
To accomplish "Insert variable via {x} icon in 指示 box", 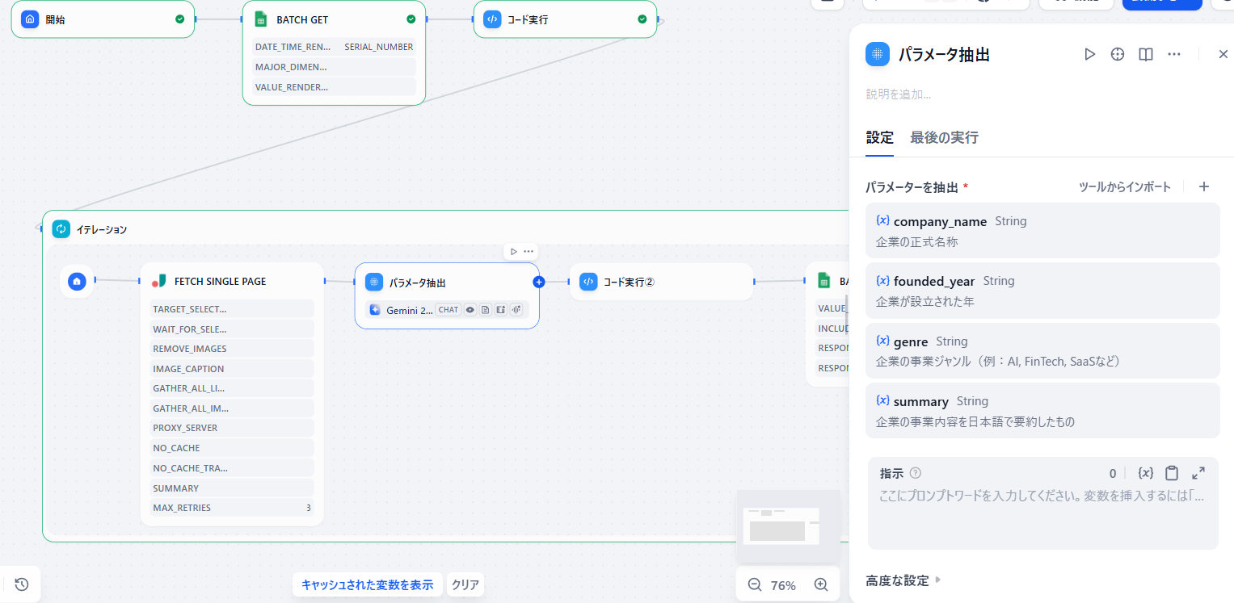I will [1145, 473].
